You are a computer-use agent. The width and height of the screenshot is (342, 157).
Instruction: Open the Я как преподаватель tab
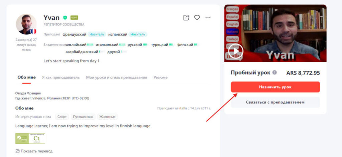(61, 77)
